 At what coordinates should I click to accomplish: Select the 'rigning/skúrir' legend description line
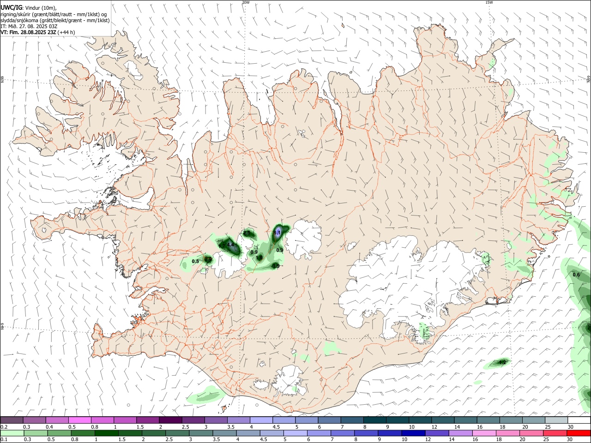(54, 14)
